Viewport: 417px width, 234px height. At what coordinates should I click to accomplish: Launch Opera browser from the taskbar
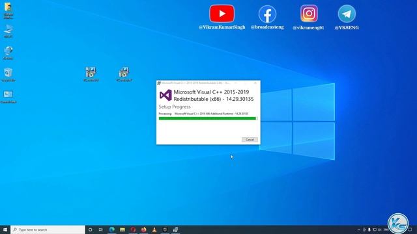pyautogui.click(x=133, y=229)
